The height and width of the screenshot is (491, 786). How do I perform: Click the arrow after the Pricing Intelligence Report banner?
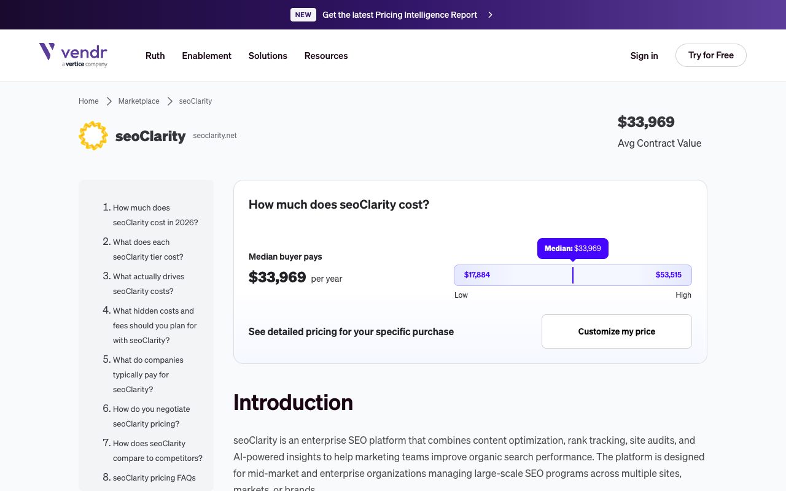click(x=490, y=15)
